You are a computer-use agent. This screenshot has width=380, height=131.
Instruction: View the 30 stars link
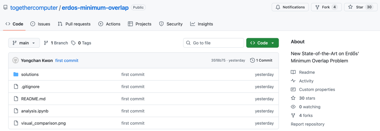(307, 98)
